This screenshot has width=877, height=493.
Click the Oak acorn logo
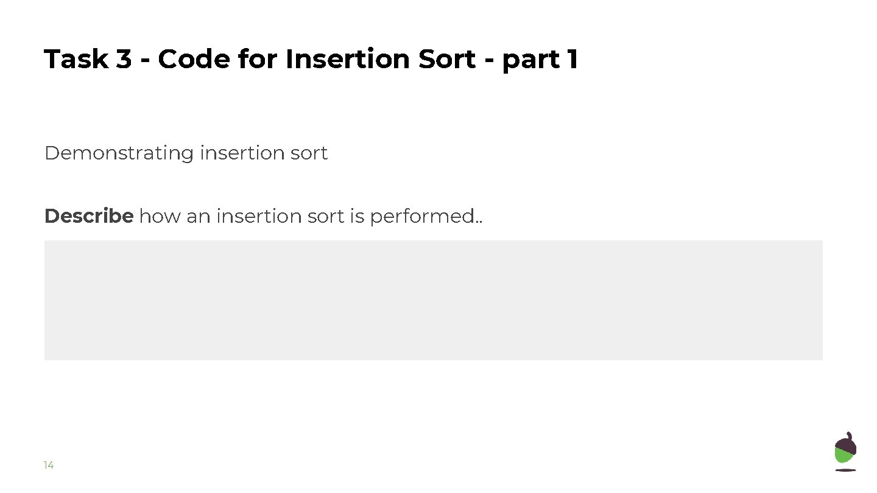point(845,450)
